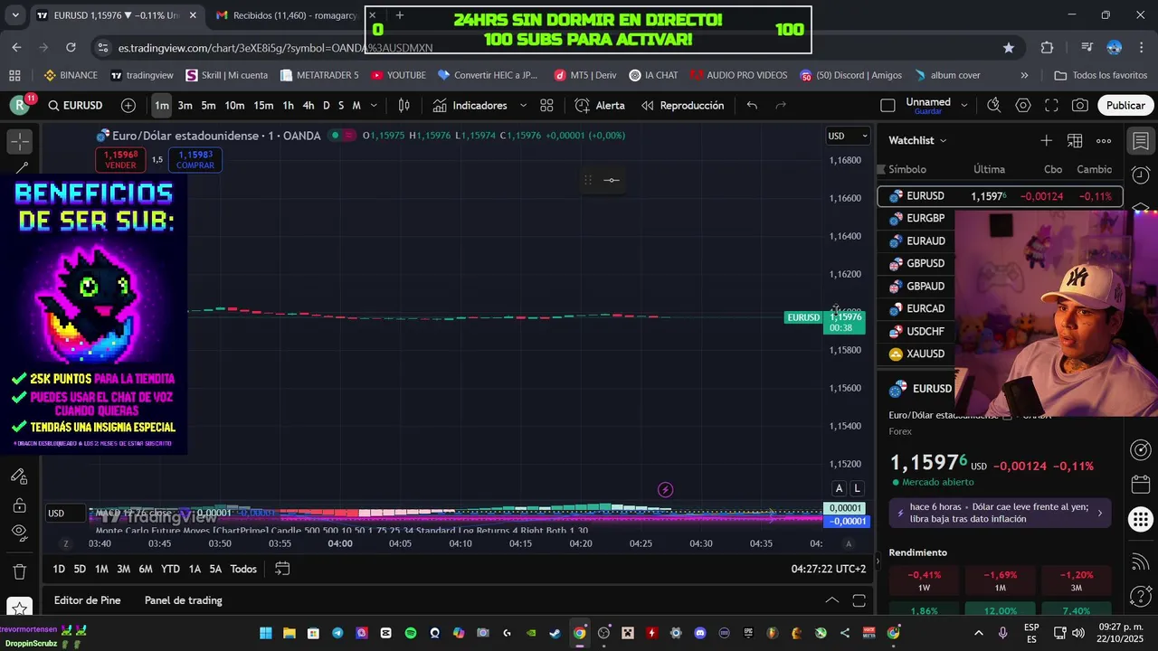
Task: Select the 15m timeframe
Action: tap(263, 106)
